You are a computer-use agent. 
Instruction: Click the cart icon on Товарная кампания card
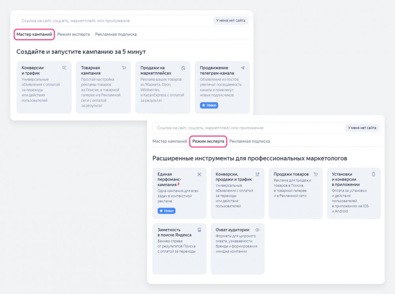tap(124, 68)
